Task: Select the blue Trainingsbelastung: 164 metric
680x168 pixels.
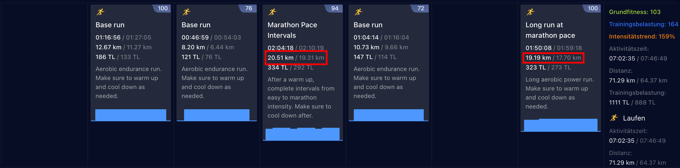Action: point(643,24)
